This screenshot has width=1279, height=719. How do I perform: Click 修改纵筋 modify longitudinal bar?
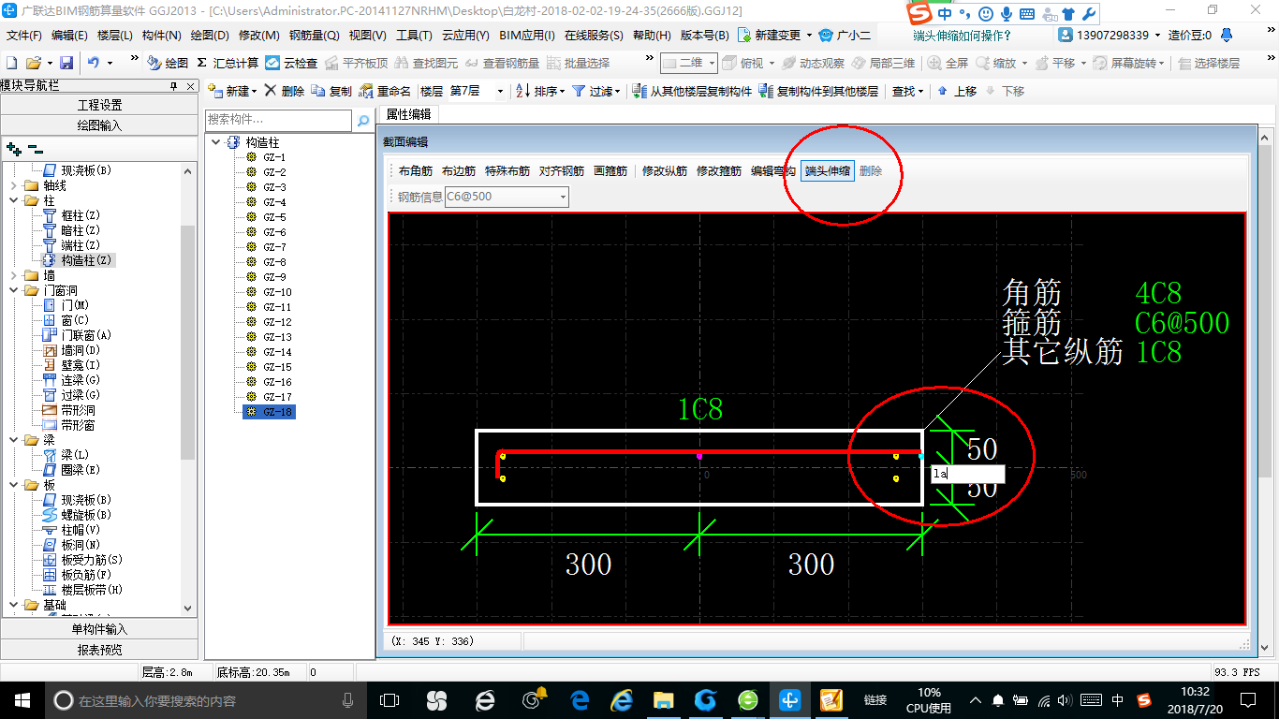tap(665, 171)
